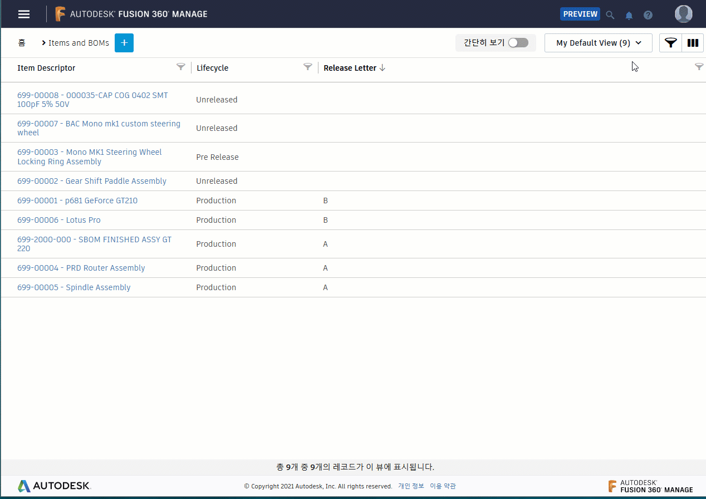Click the Autodesk Fusion 360 Manage logo

coord(131,14)
